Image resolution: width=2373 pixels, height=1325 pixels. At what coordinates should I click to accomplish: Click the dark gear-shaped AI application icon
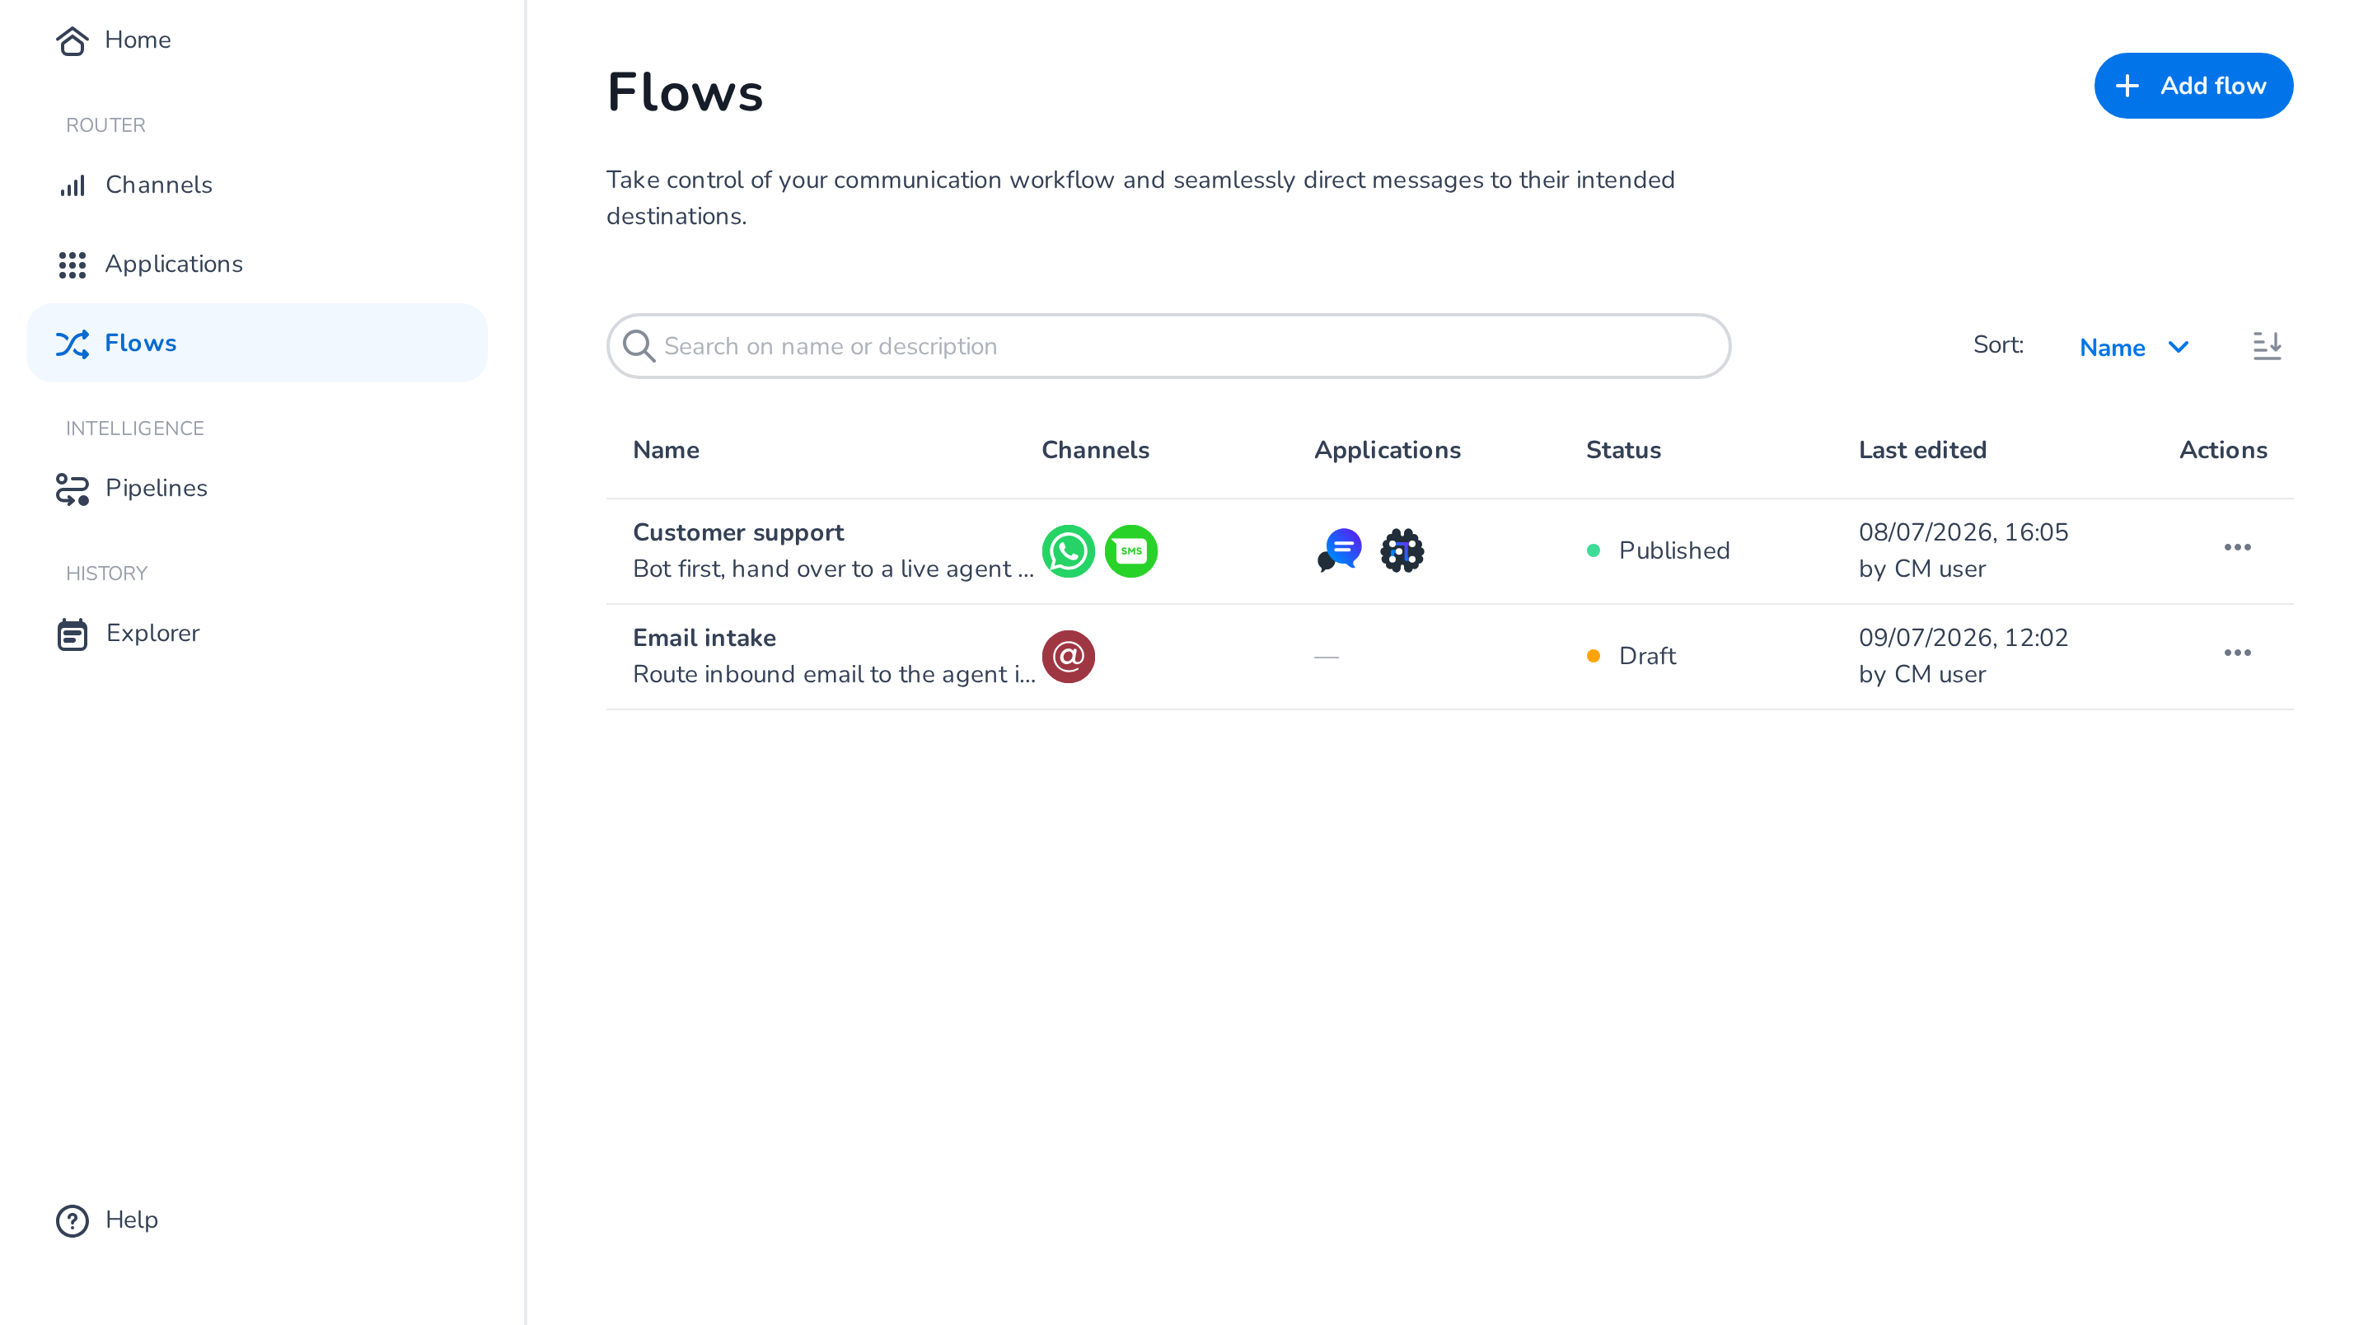[1401, 551]
